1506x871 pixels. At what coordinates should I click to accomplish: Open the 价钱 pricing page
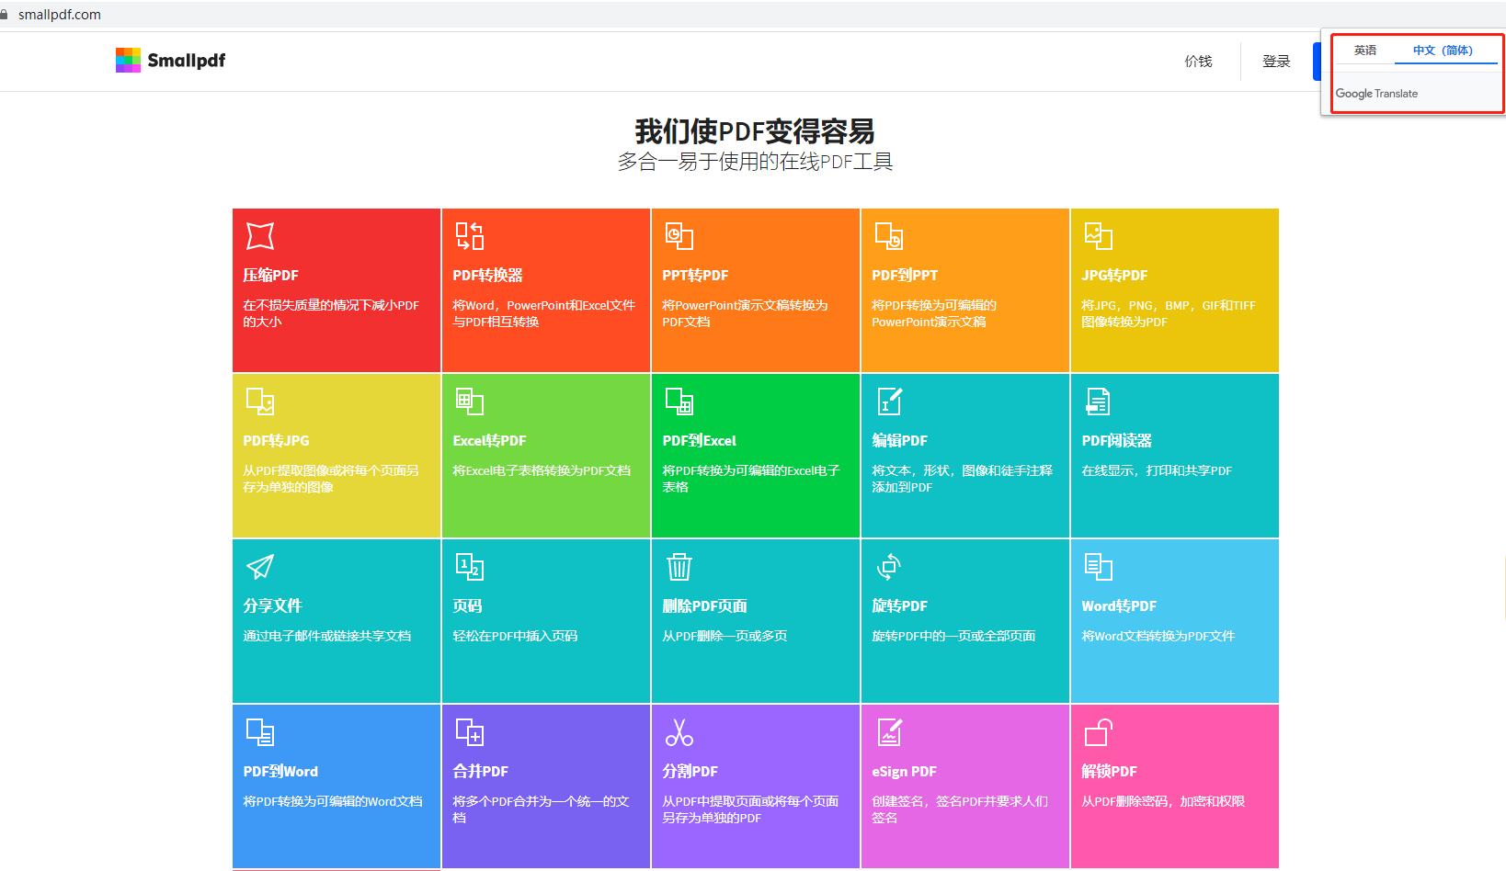tap(1198, 61)
